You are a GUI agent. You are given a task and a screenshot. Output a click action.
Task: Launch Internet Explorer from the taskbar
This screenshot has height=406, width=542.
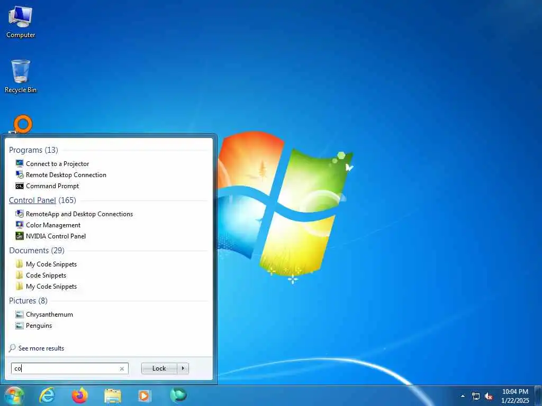[47, 395]
